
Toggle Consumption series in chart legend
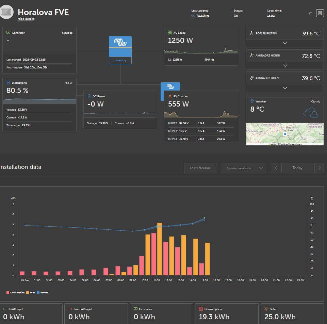point(15,292)
